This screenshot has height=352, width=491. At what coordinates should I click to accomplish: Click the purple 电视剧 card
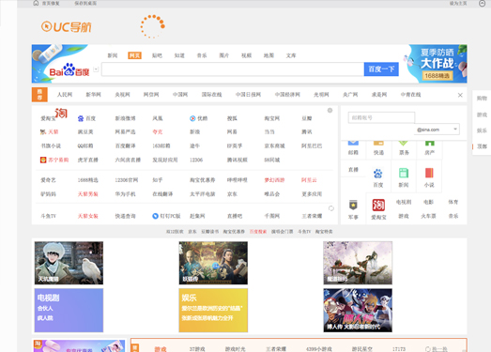coord(69,310)
